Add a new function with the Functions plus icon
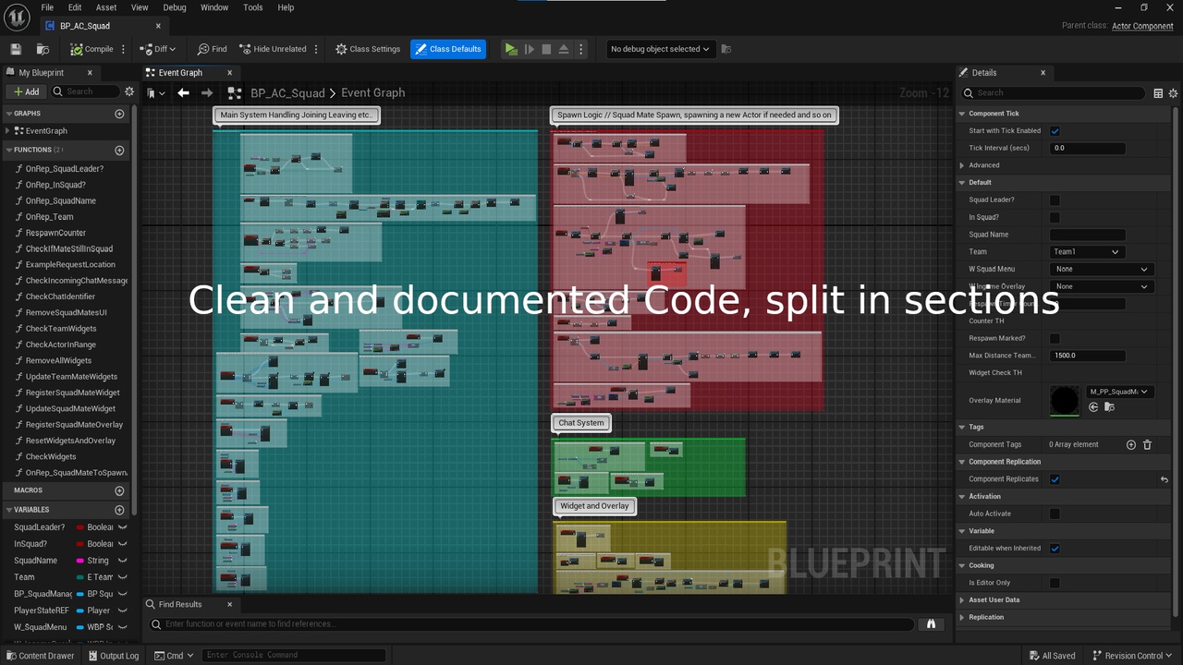This screenshot has width=1183, height=665. pyautogui.click(x=119, y=150)
